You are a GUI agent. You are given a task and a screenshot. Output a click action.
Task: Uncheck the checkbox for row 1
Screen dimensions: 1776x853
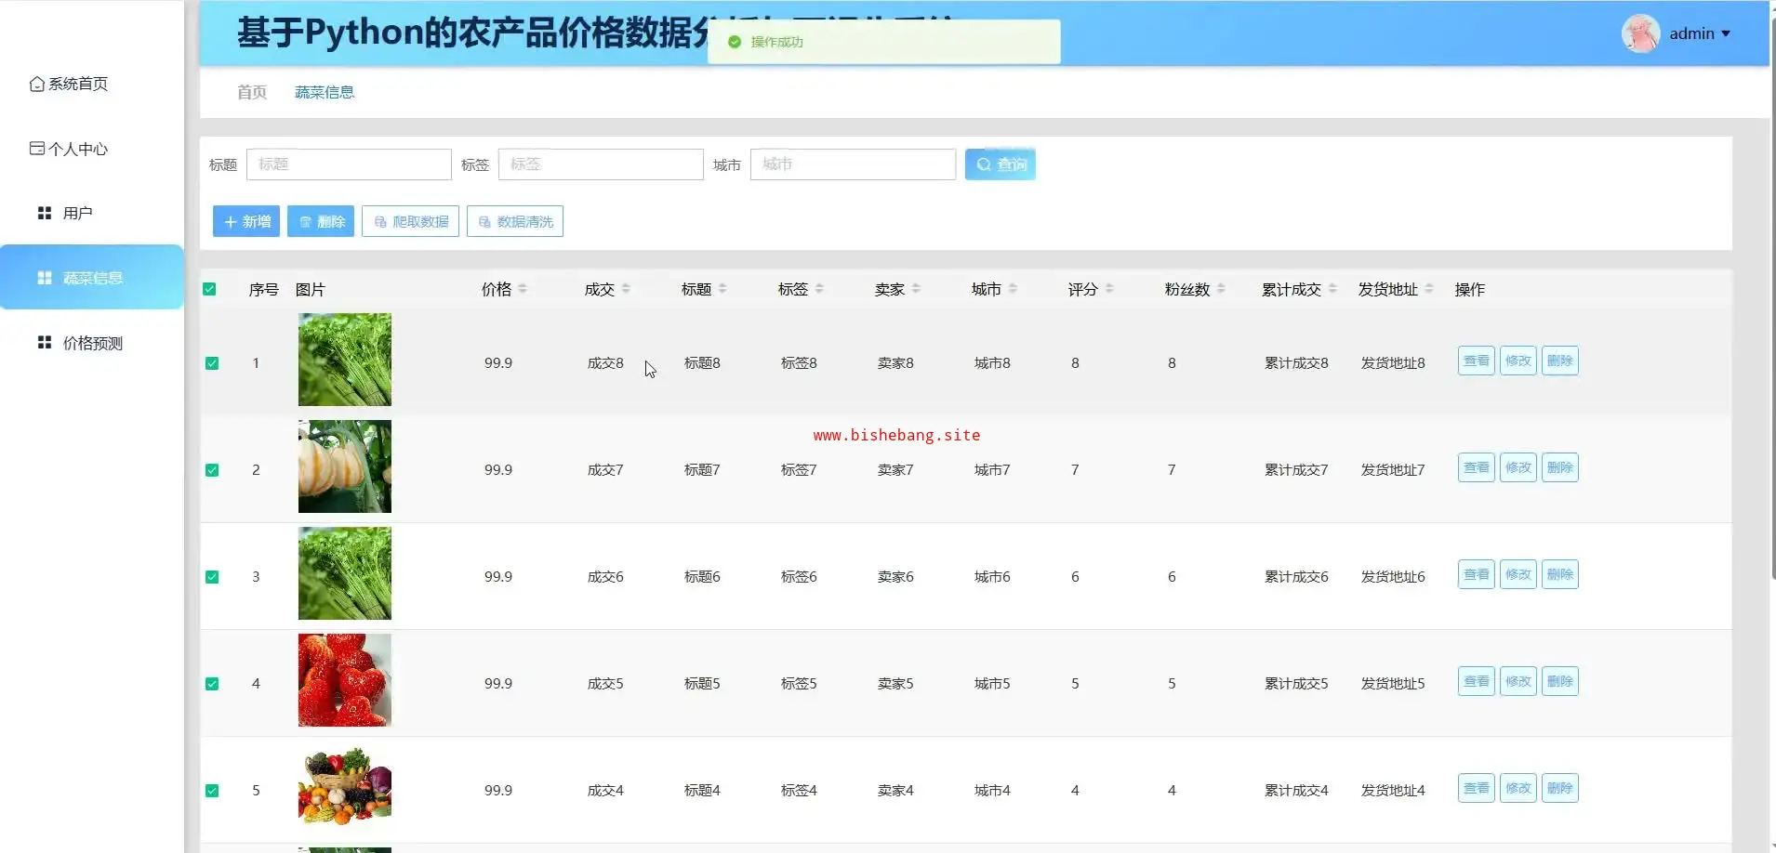(212, 363)
